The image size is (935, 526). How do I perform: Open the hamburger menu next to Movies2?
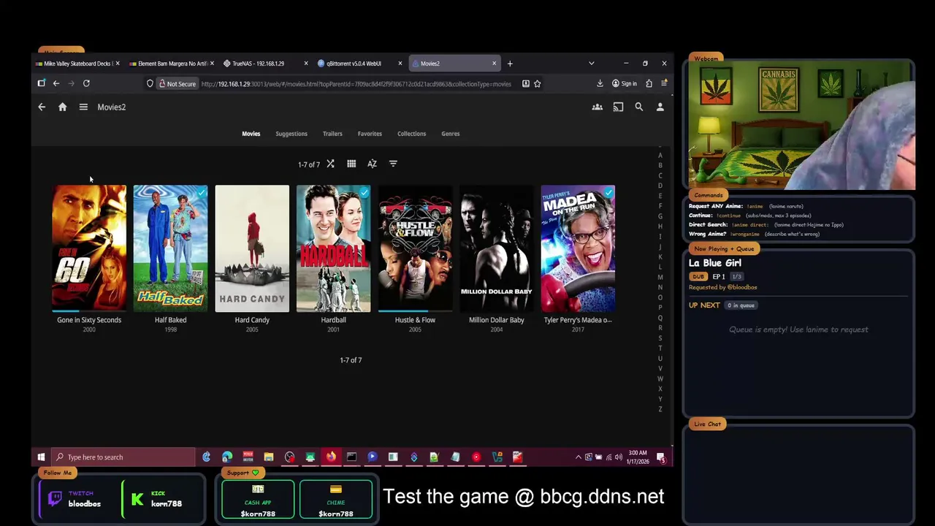coord(83,107)
